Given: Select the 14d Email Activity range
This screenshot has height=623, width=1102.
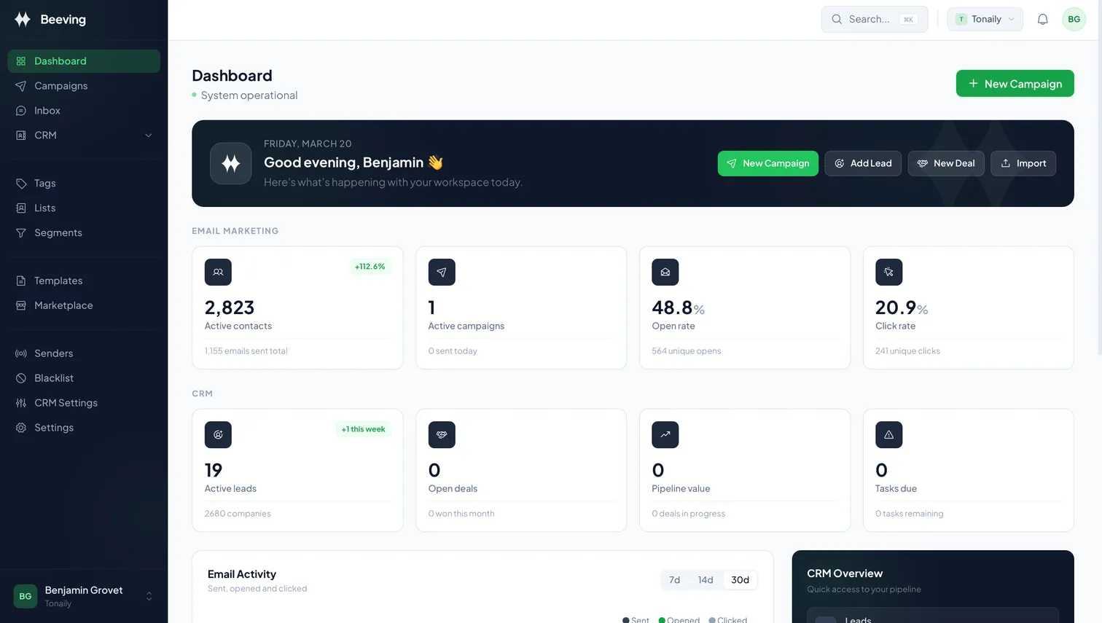Looking at the screenshot, I should click(706, 580).
